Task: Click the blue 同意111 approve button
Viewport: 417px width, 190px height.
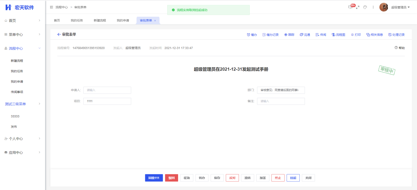Action: [x=154, y=178]
